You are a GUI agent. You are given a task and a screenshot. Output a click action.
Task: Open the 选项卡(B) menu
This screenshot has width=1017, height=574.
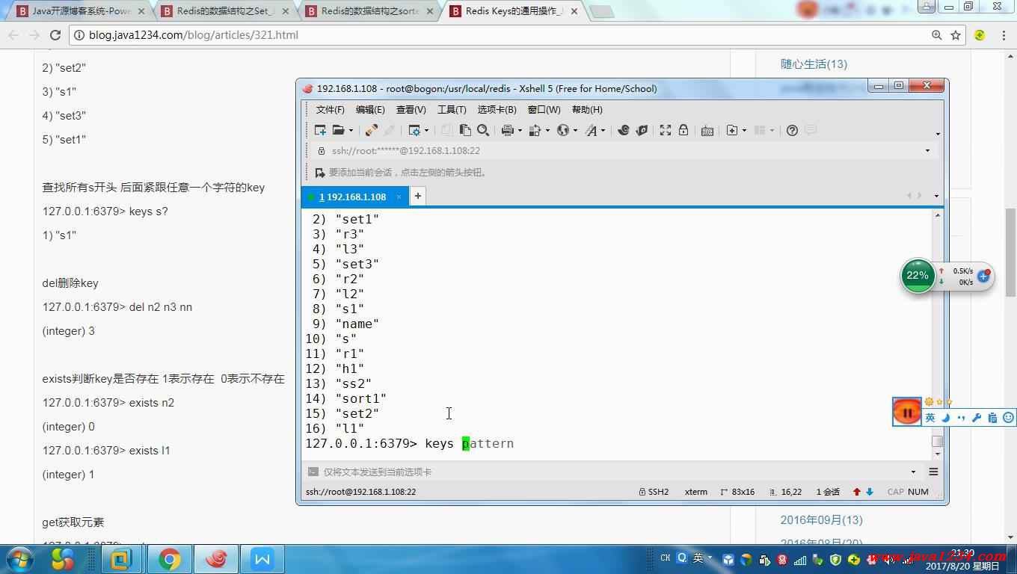497,110
